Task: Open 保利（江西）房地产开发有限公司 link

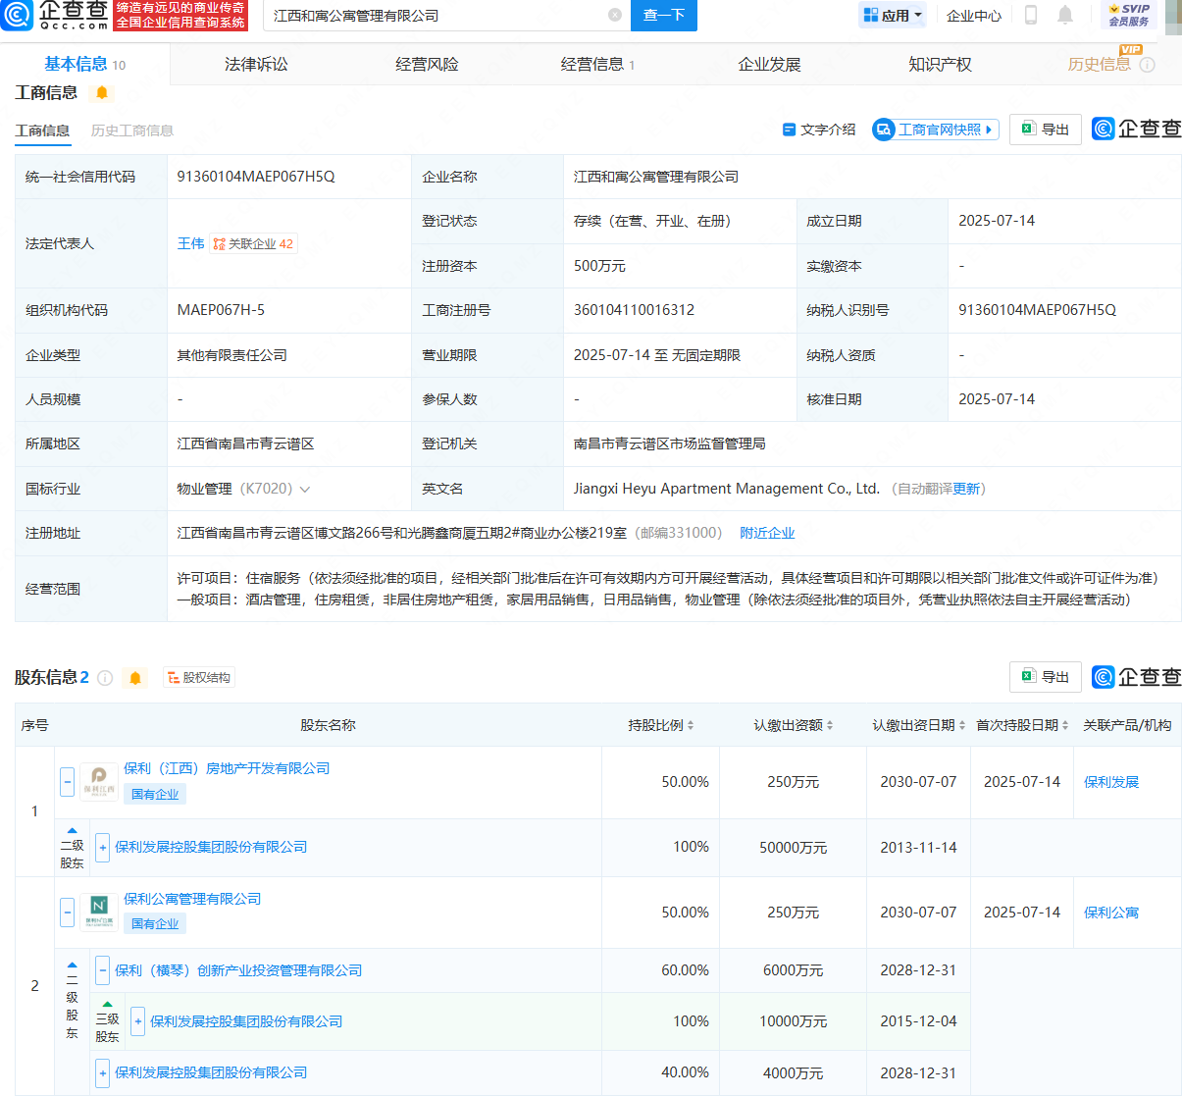Action: (x=227, y=768)
